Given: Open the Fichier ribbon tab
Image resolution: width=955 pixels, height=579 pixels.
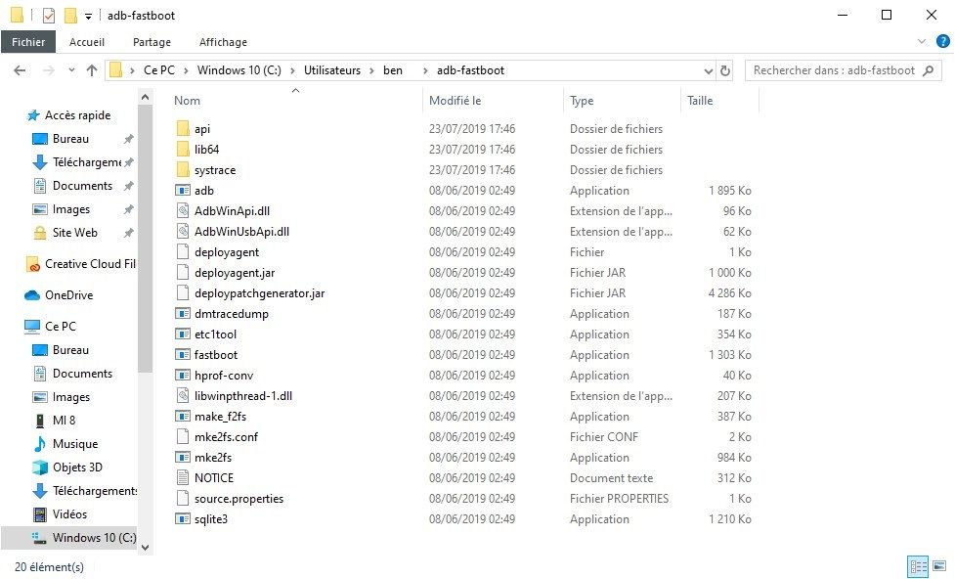Looking at the screenshot, I should coord(28,42).
